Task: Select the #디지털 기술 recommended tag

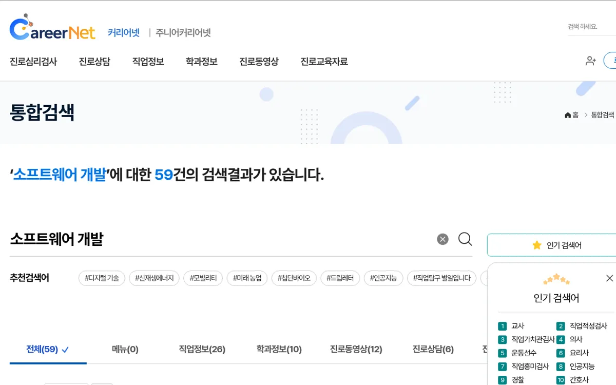Action: click(x=102, y=278)
